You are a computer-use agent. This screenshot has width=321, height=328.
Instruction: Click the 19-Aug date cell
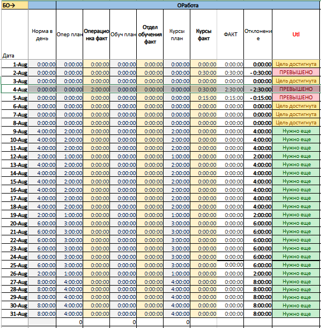point(15,215)
